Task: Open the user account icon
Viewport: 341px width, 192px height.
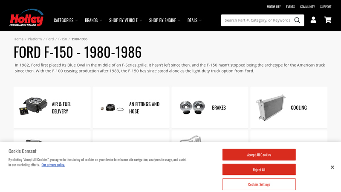Action: [x=313, y=20]
